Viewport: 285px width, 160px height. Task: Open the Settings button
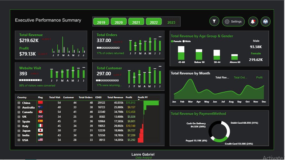click(x=233, y=21)
